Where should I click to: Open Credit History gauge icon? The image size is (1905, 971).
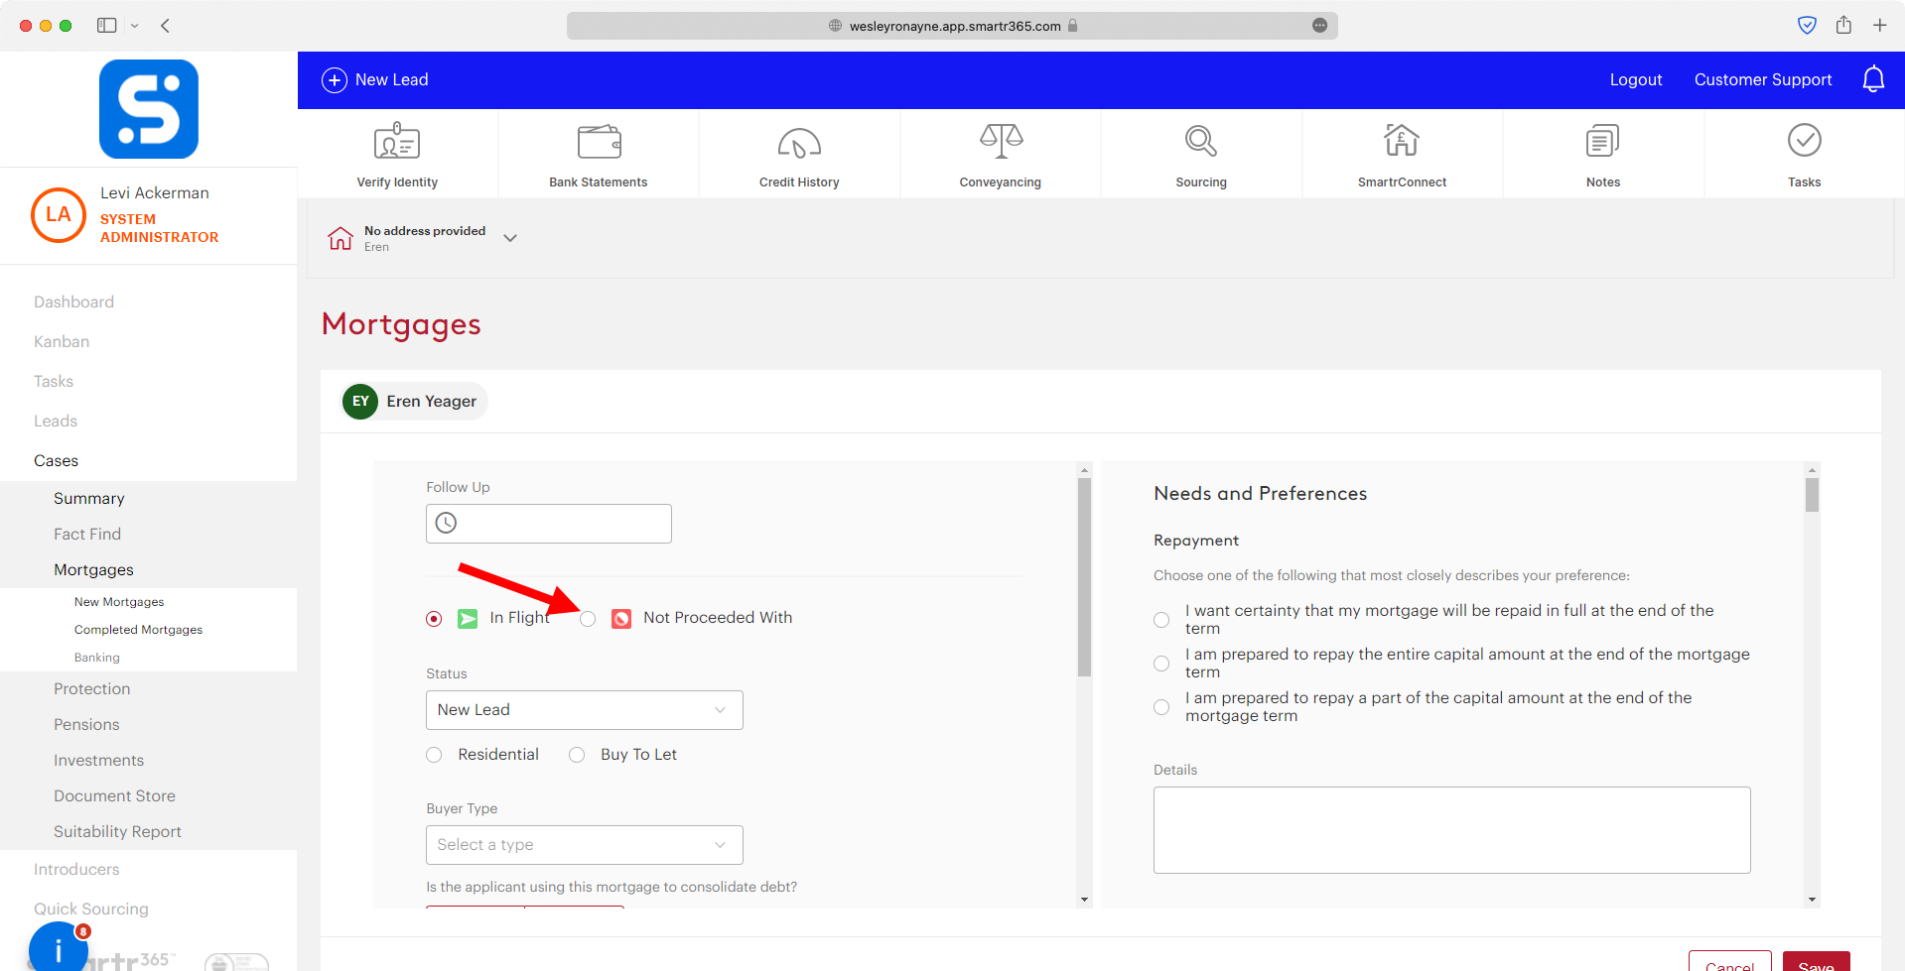pyautogui.click(x=799, y=143)
